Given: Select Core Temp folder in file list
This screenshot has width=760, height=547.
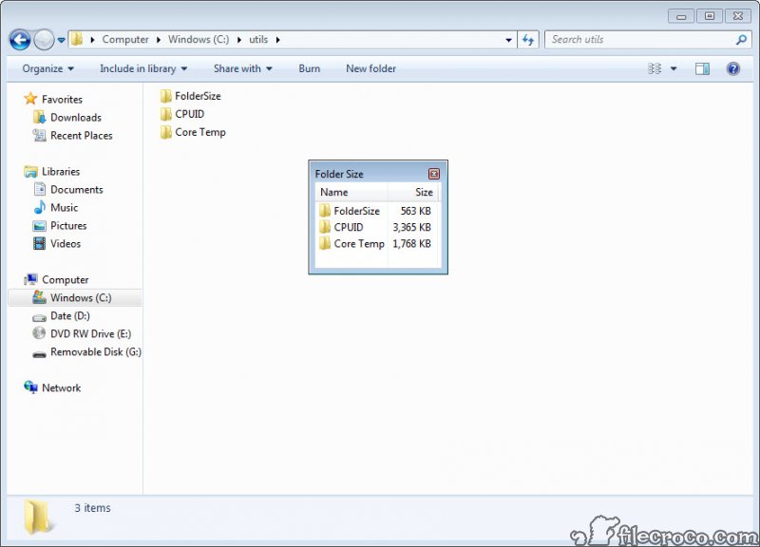Looking at the screenshot, I should tap(193, 132).
